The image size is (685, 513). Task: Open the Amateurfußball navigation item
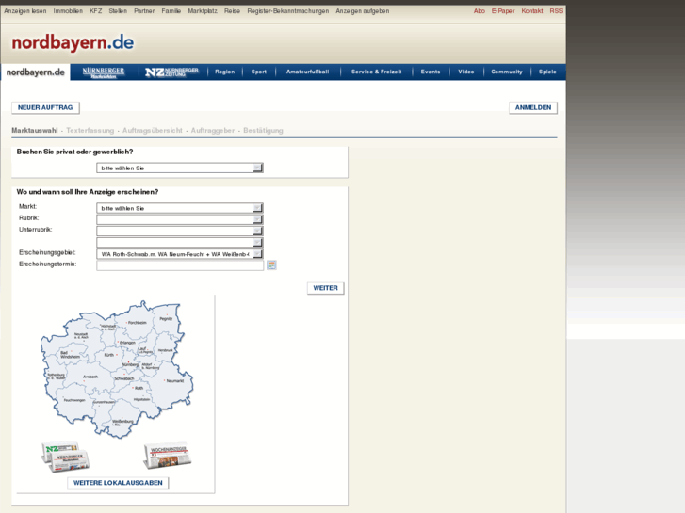coord(307,72)
